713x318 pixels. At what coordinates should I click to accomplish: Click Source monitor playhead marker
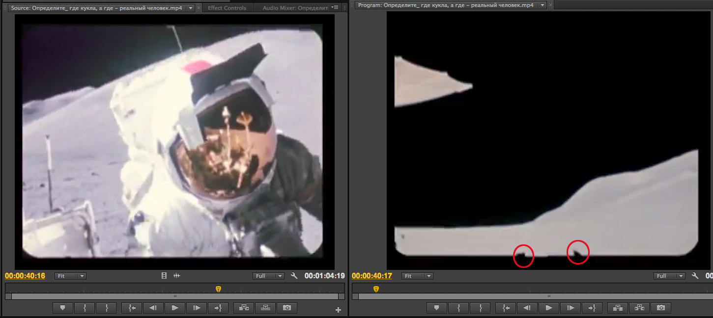[x=218, y=289]
